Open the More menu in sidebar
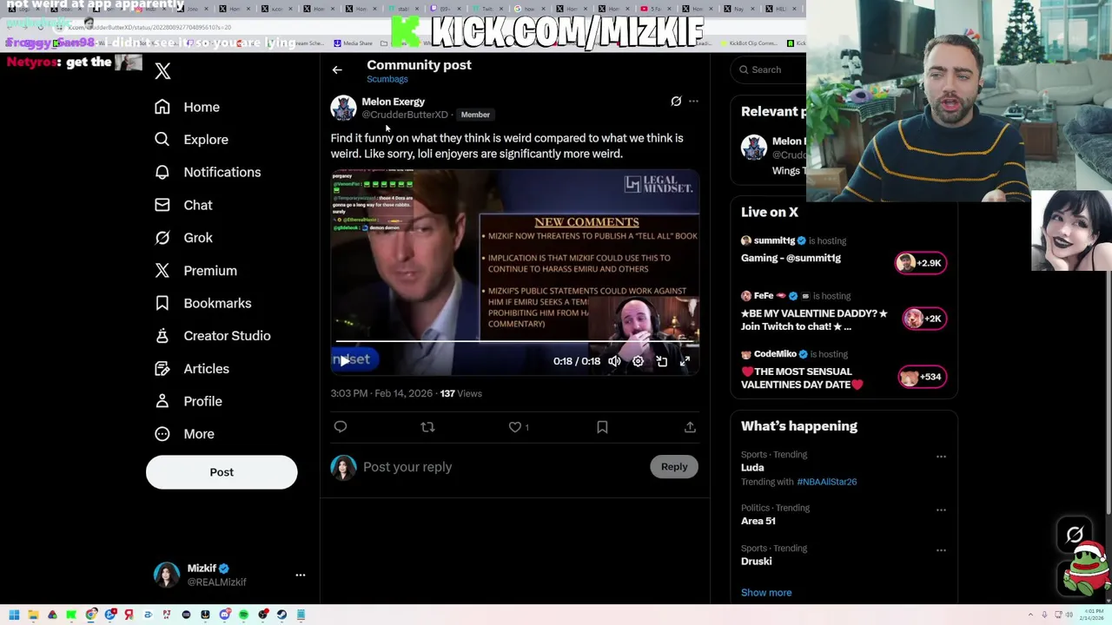The width and height of the screenshot is (1112, 625). point(183,434)
